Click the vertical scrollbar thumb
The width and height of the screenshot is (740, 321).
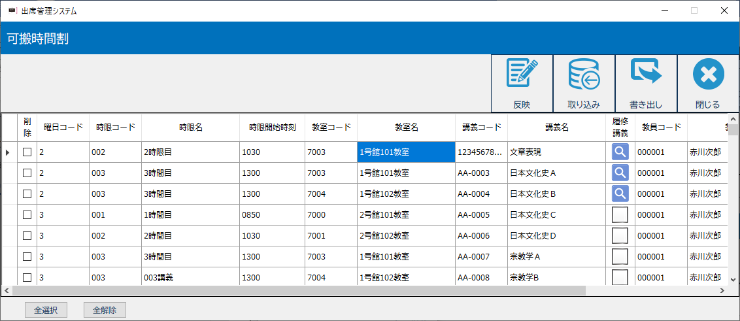(x=733, y=129)
